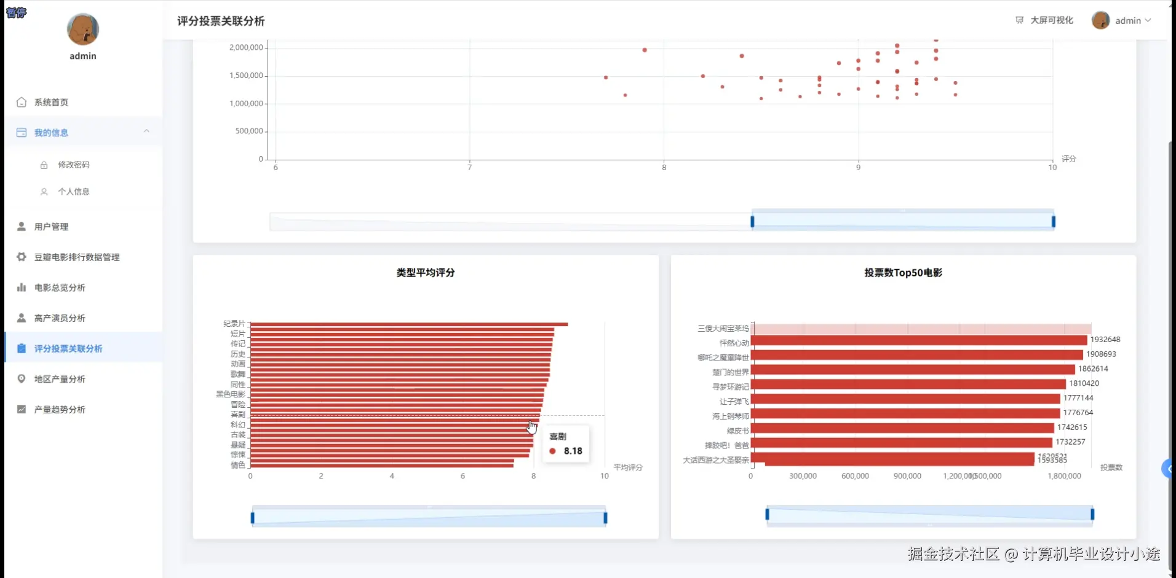Click the 类型平均评分 chart title
Image resolution: width=1176 pixels, height=578 pixels.
coord(426,273)
